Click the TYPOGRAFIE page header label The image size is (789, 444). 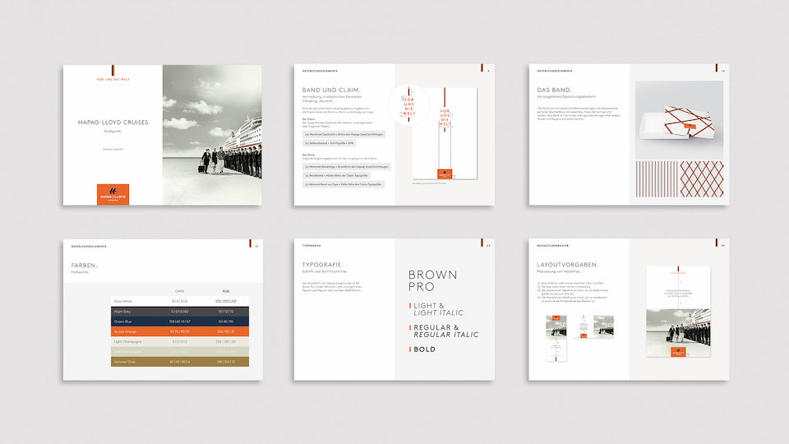click(311, 246)
